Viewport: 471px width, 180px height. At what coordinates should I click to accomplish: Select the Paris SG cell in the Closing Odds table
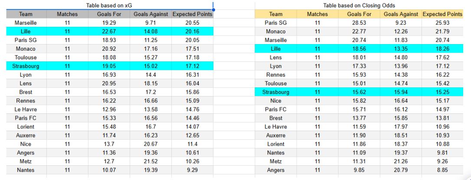276,23
